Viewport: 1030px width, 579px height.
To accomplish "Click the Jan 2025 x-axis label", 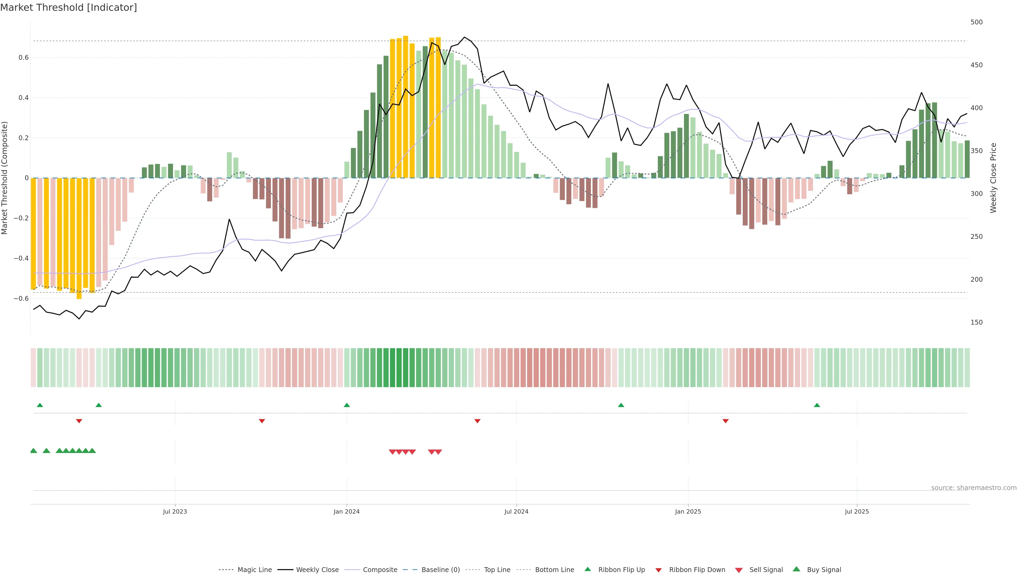I will [x=688, y=511].
